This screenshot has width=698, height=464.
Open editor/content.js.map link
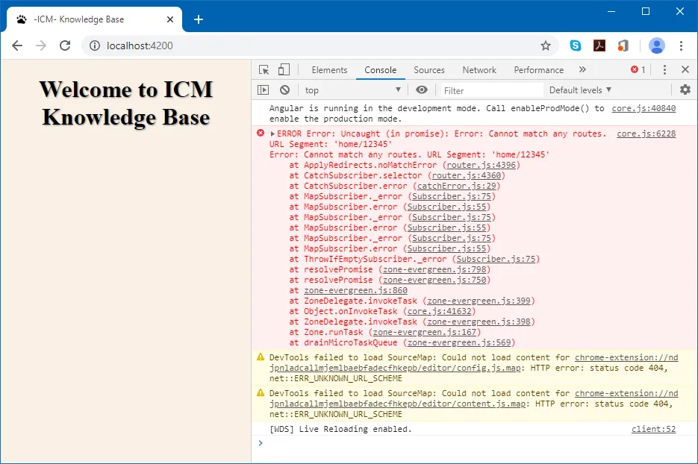coord(473,398)
